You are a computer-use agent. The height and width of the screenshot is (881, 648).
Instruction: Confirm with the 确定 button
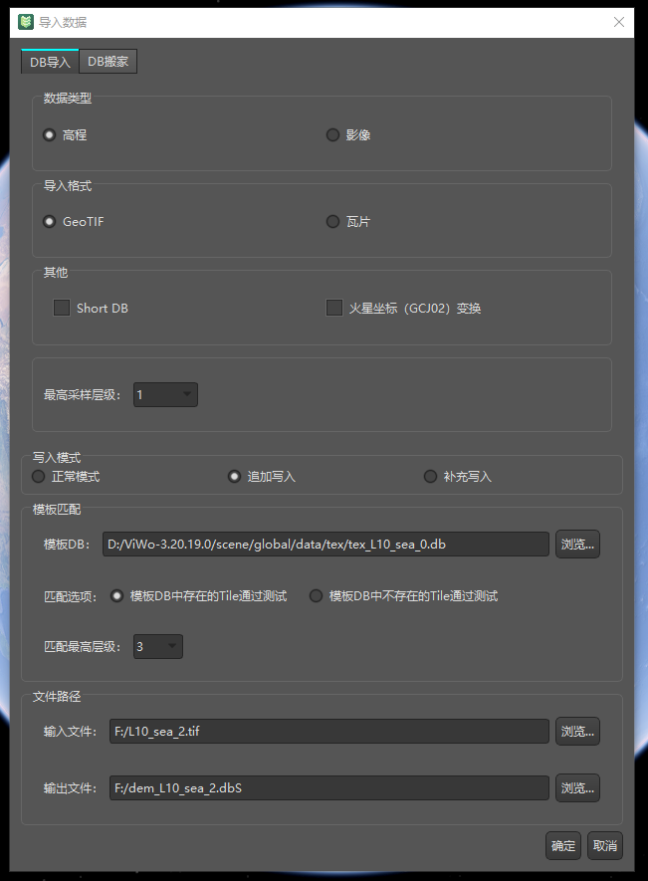[x=563, y=845]
